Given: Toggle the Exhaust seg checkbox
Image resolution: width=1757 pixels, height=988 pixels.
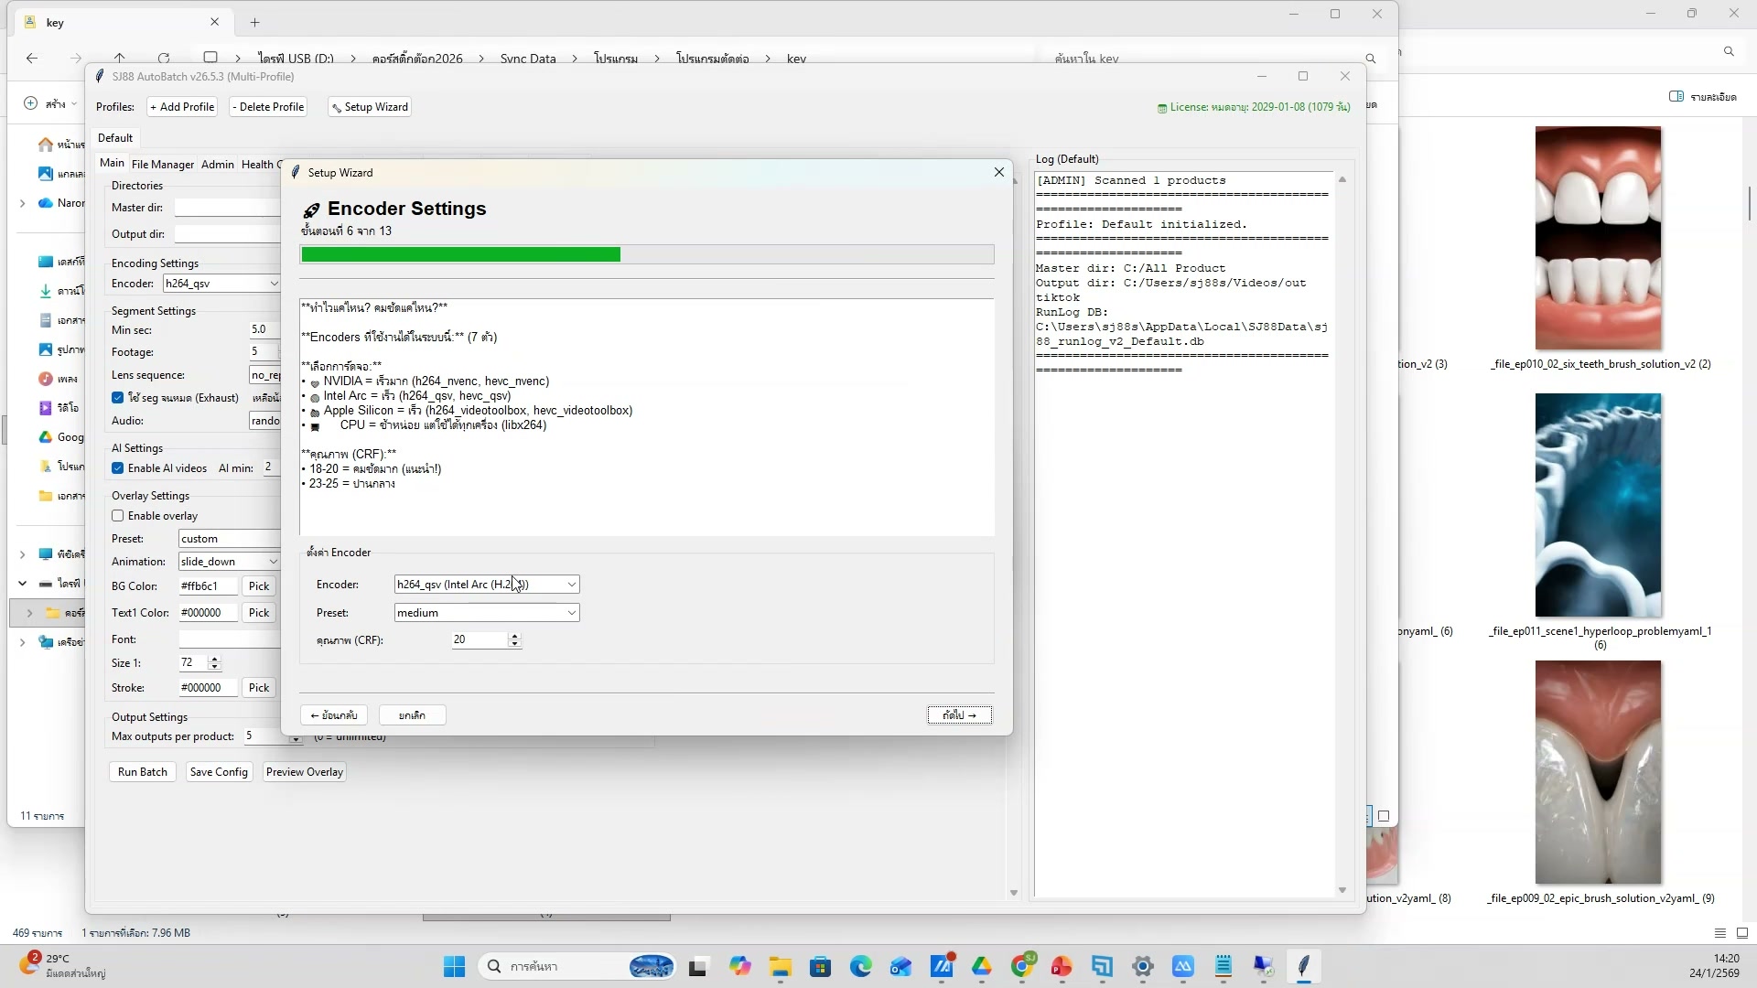Looking at the screenshot, I should [x=118, y=398].
